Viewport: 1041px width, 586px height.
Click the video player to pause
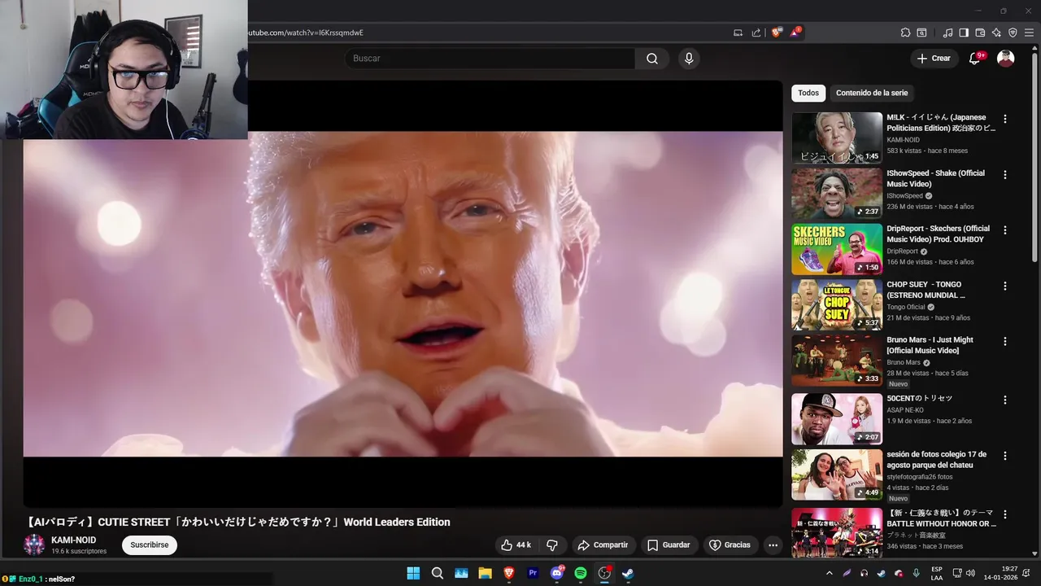pos(403,294)
